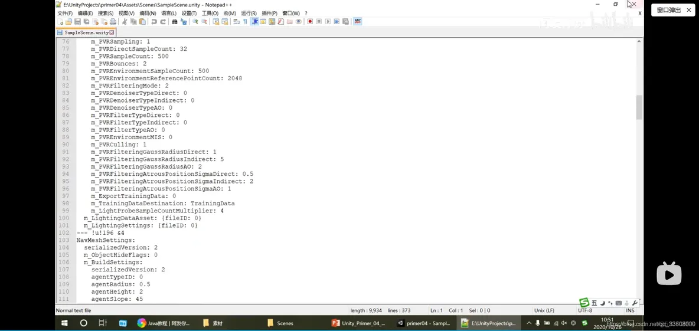Click Save recorded macro icon
The image size is (699, 331).
tap(345, 21)
